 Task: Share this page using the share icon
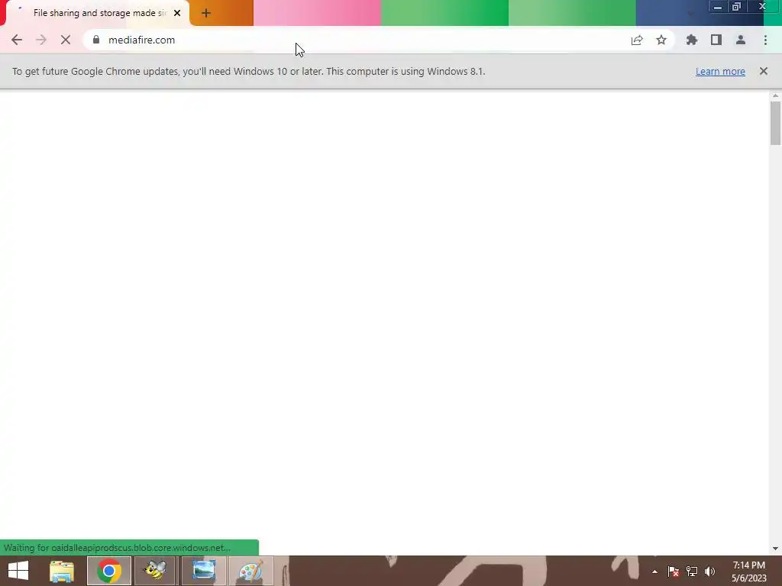click(x=637, y=40)
